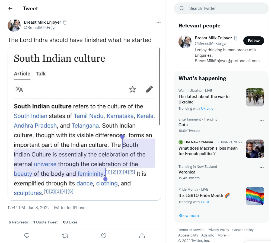Like the tweet with the heart icon

pos(103,236)
